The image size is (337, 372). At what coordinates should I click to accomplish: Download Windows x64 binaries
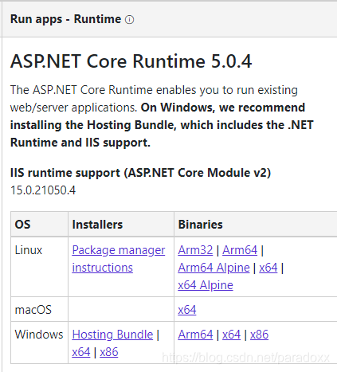[x=231, y=335]
